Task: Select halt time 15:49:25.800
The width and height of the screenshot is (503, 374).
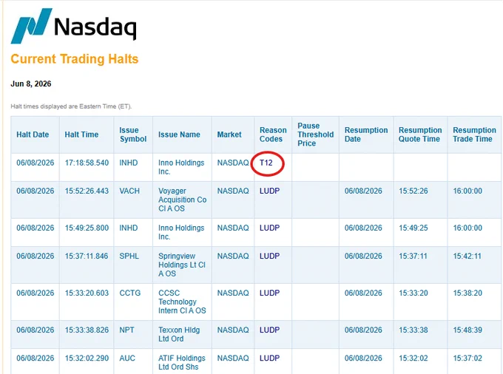Action: tap(87, 228)
